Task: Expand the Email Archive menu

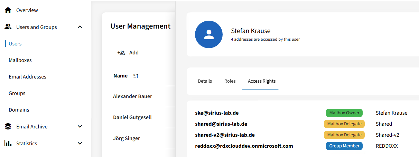Action: click(x=80, y=127)
